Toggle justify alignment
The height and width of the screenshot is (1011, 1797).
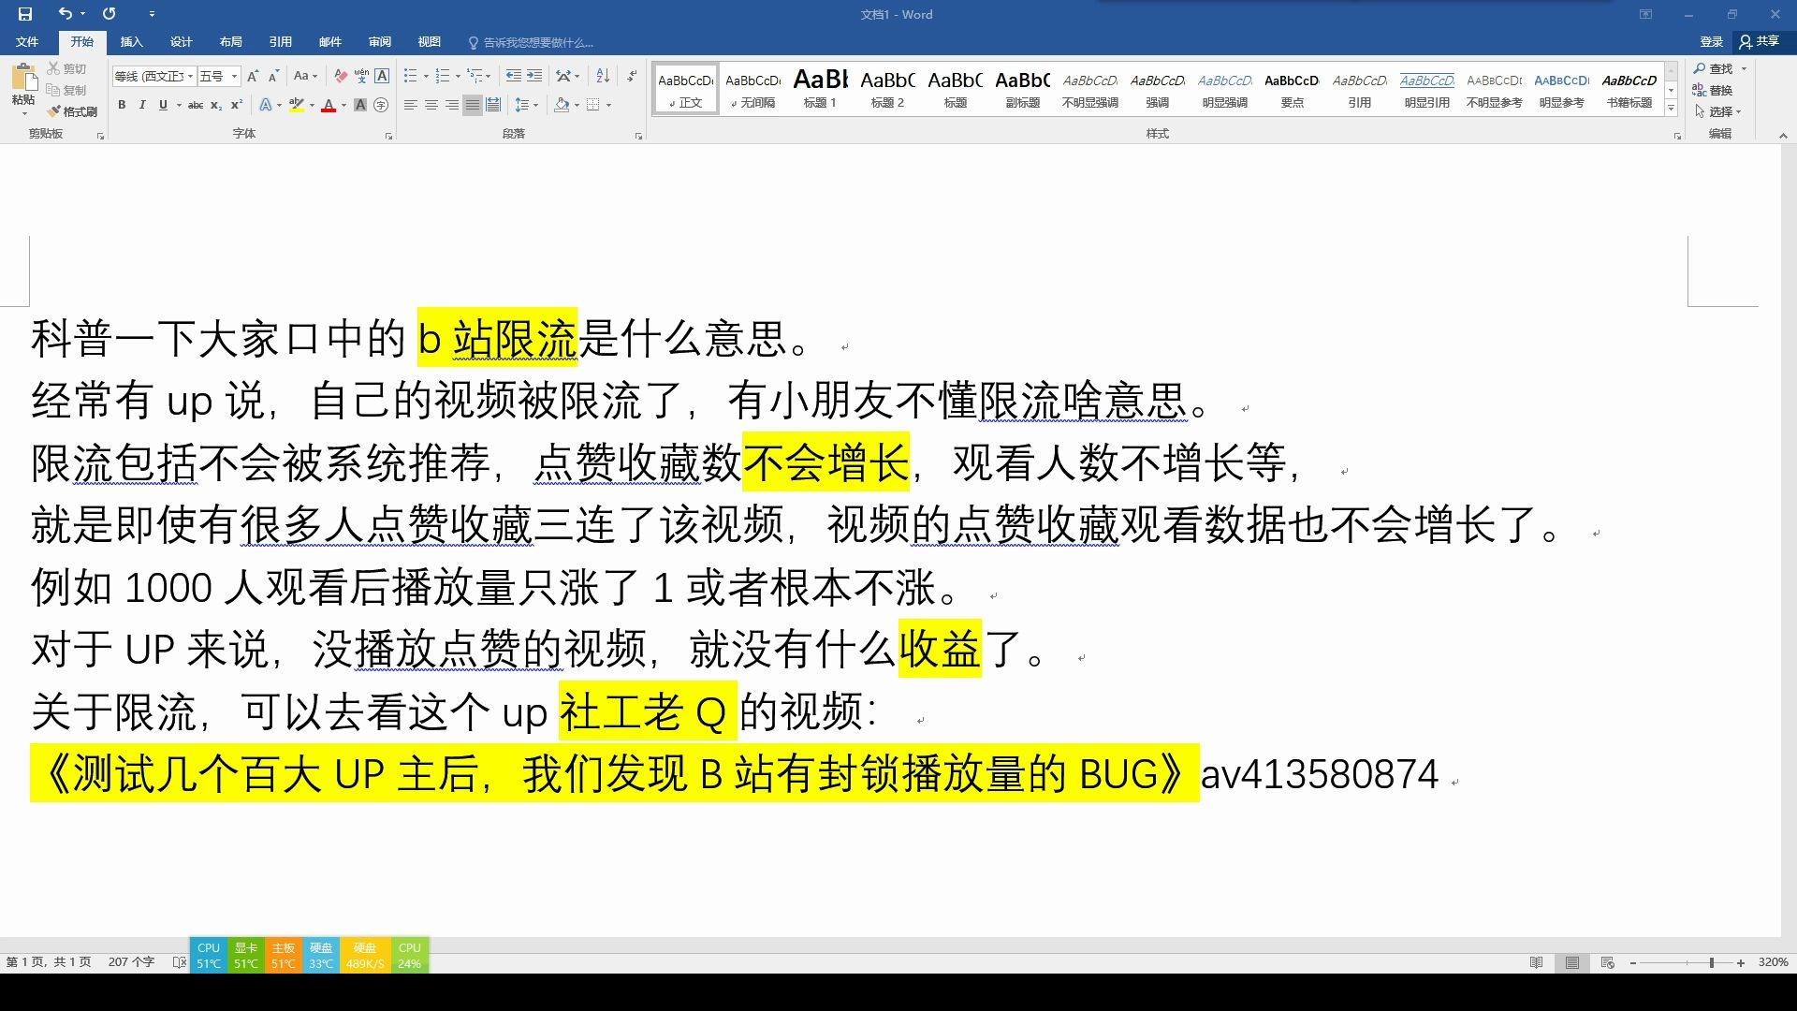point(473,105)
